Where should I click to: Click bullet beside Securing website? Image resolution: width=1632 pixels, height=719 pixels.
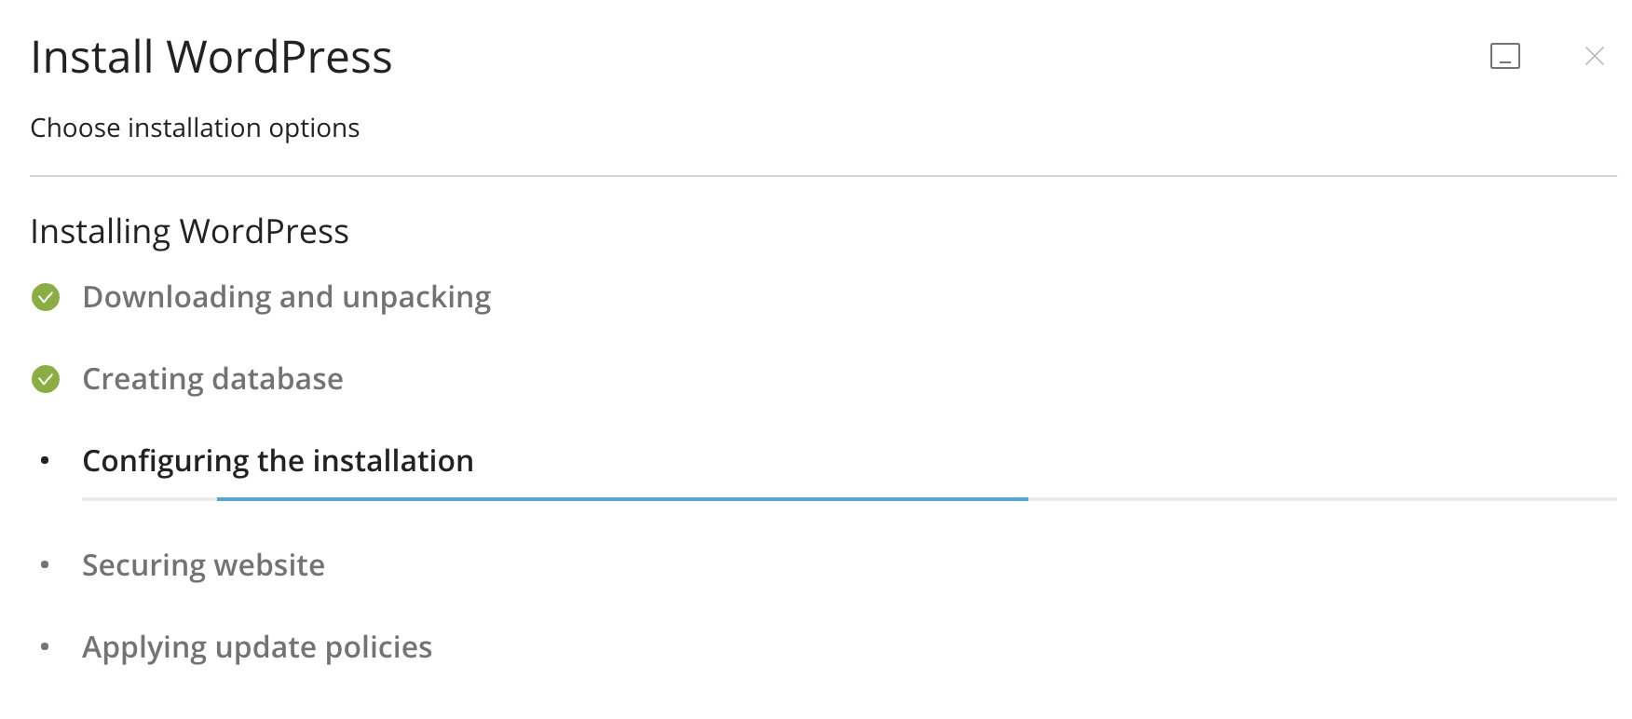(x=44, y=565)
